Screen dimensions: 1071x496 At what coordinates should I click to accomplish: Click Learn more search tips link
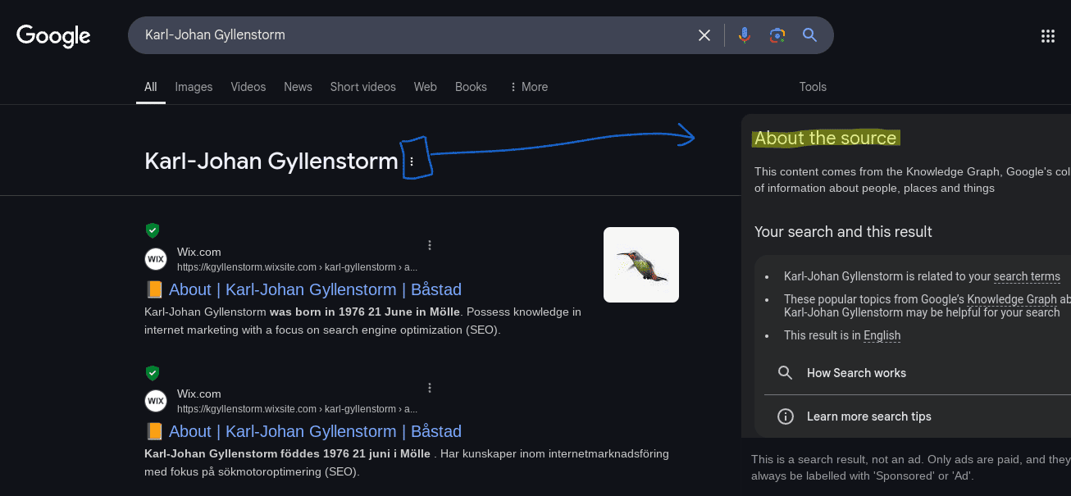click(x=869, y=416)
